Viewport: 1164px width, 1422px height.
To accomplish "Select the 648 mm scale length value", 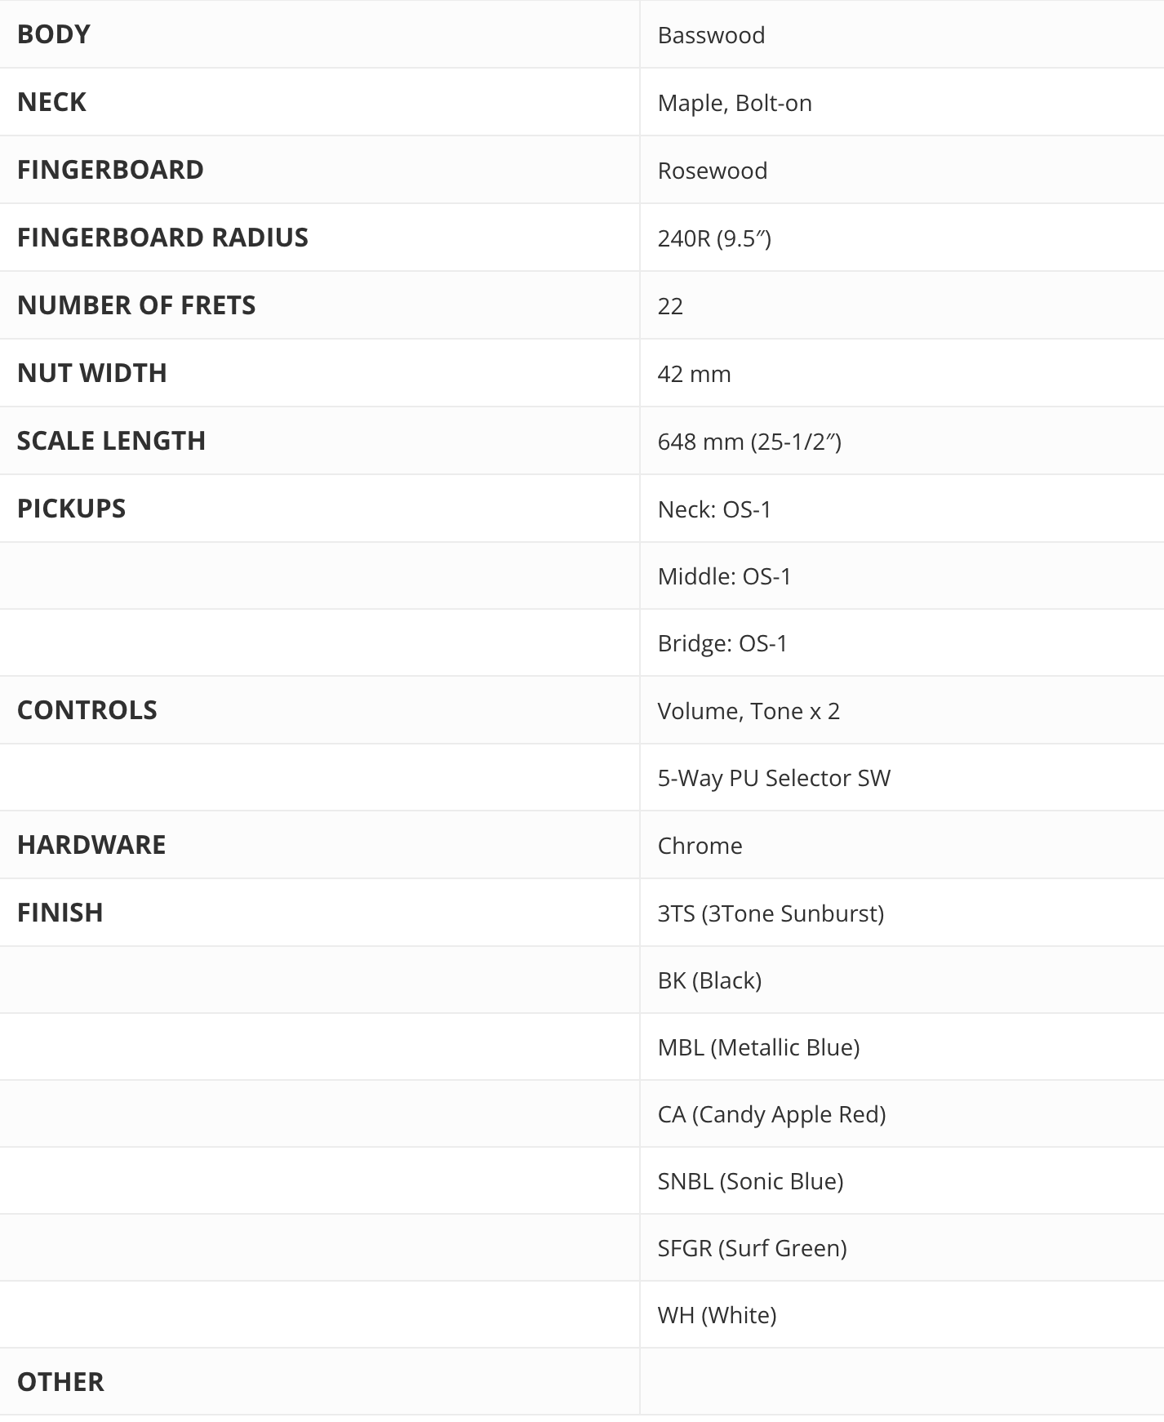I will coord(749,442).
